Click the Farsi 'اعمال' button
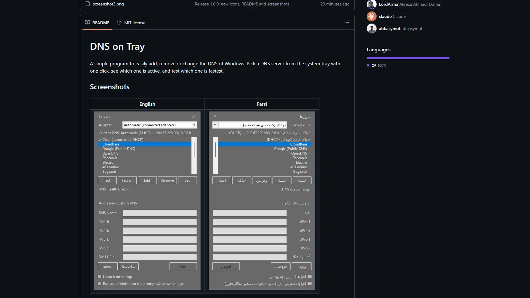530x298 pixels. coord(222,180)
